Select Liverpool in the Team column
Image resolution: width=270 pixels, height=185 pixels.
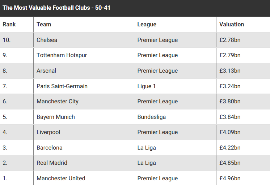click(48, 132)
